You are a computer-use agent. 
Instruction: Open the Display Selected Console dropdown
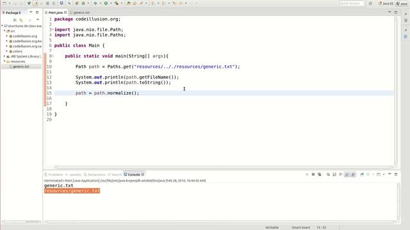click(373, 174)
